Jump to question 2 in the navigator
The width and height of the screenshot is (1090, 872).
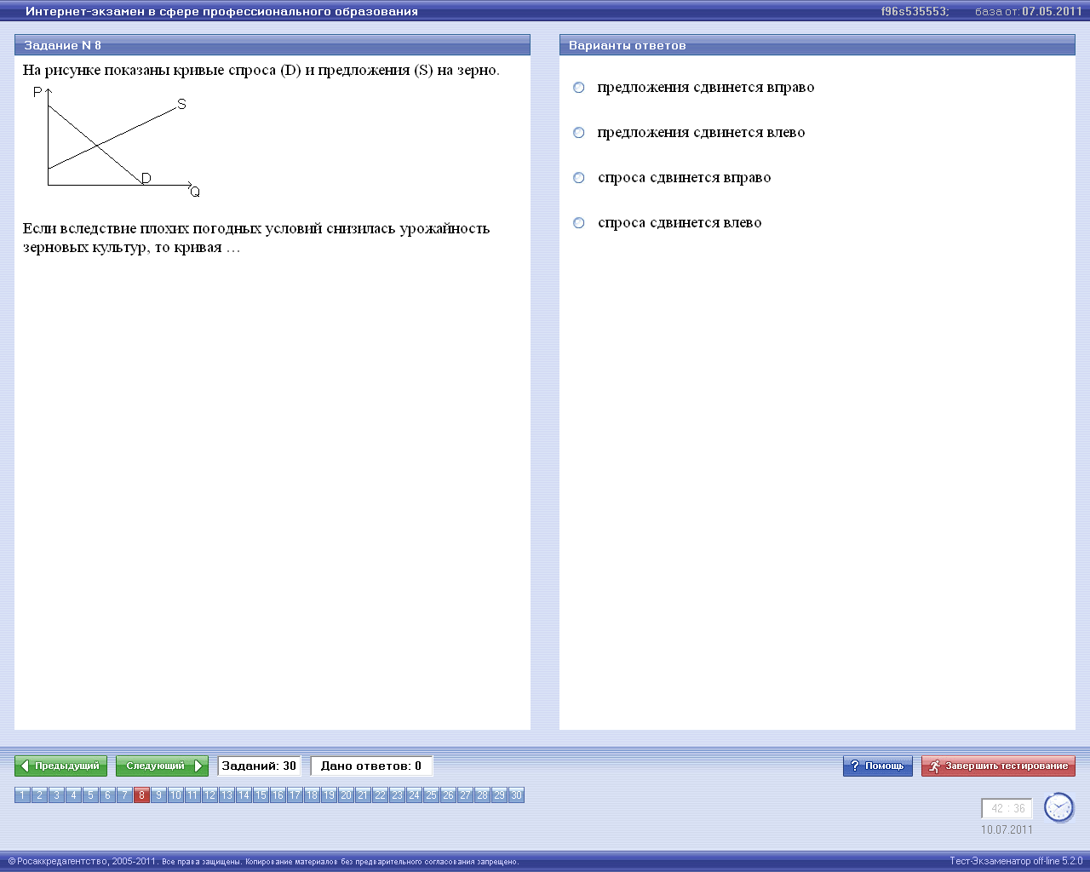pyautogui.click(x=39, y=795)
